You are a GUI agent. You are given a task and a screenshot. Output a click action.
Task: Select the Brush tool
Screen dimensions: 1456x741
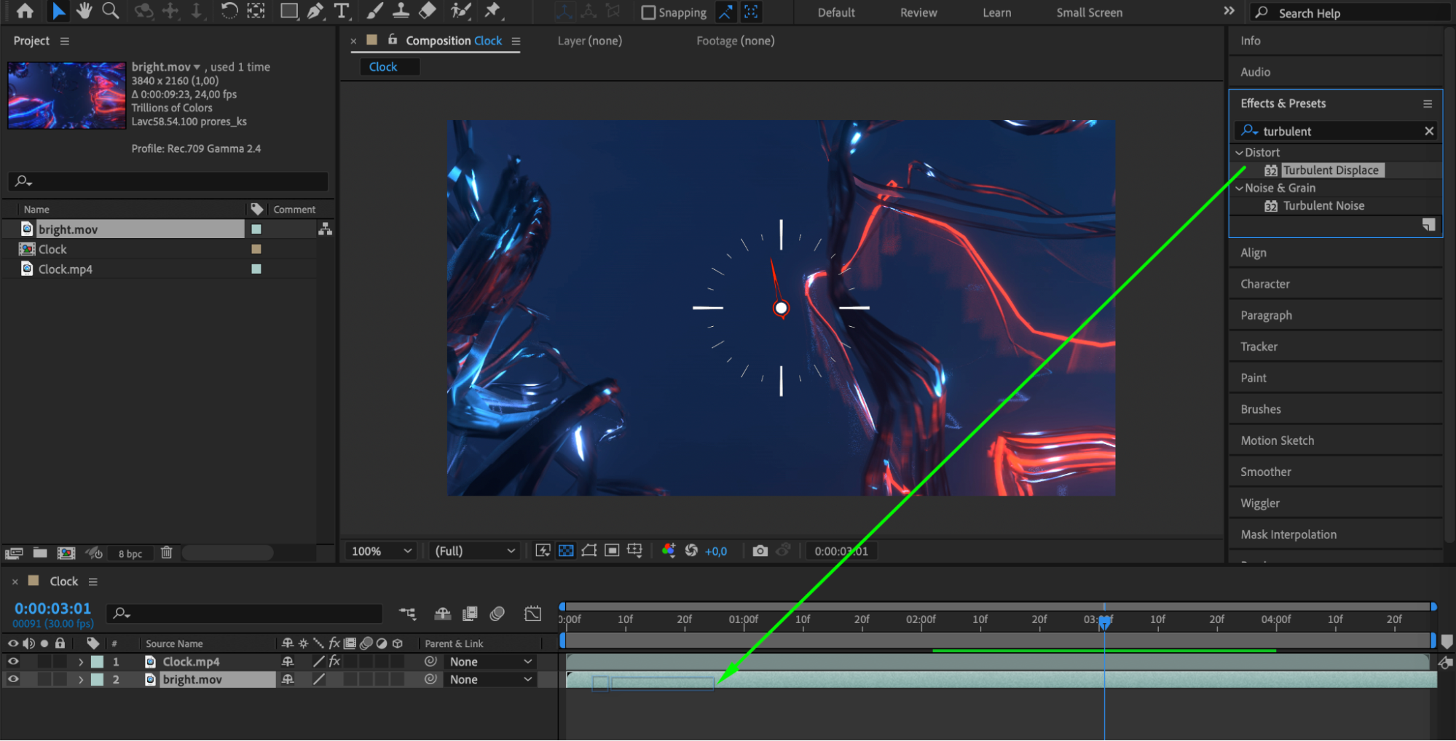374,11
